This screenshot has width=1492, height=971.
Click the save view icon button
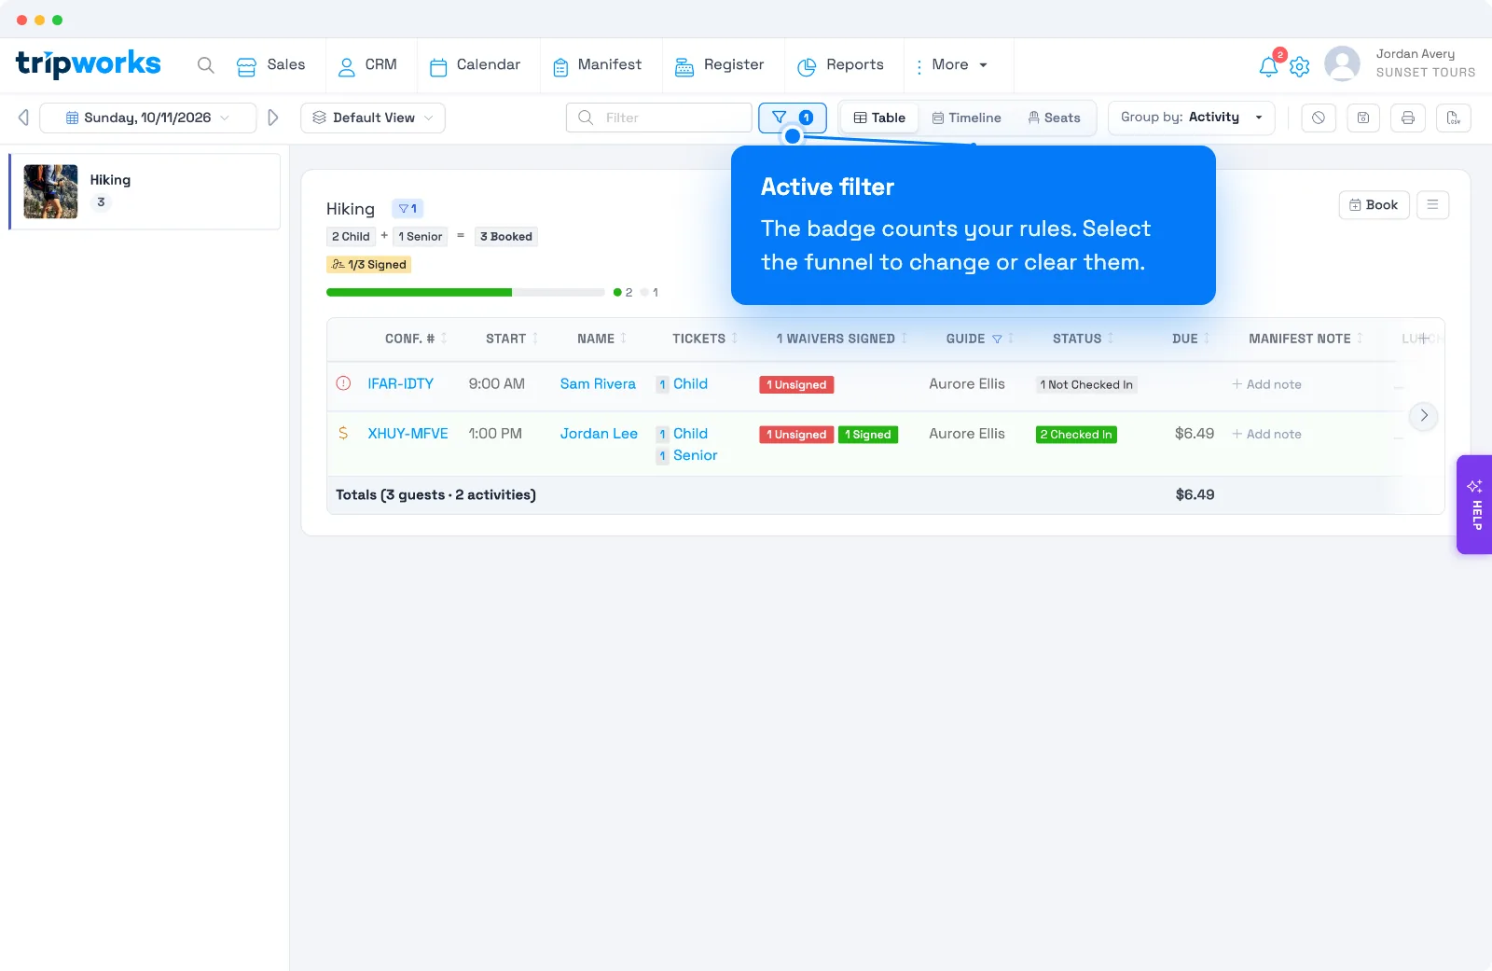(x=1363, y=118)
